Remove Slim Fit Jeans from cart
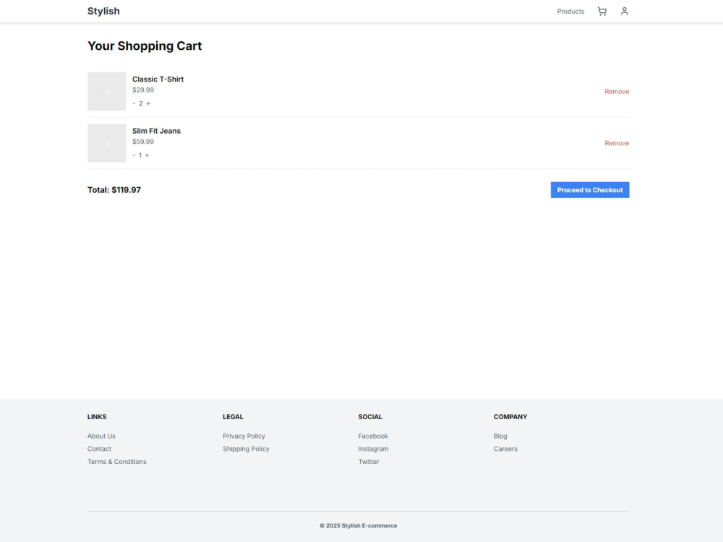This screenshot has width=723, height=542. [x=617, y=143]
